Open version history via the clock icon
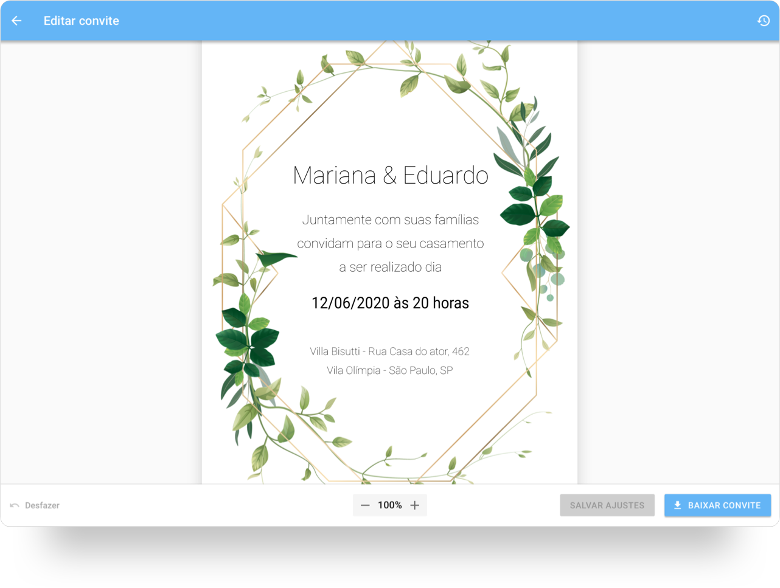The height and width of the screenshot is (588, 780). [764, 20]
